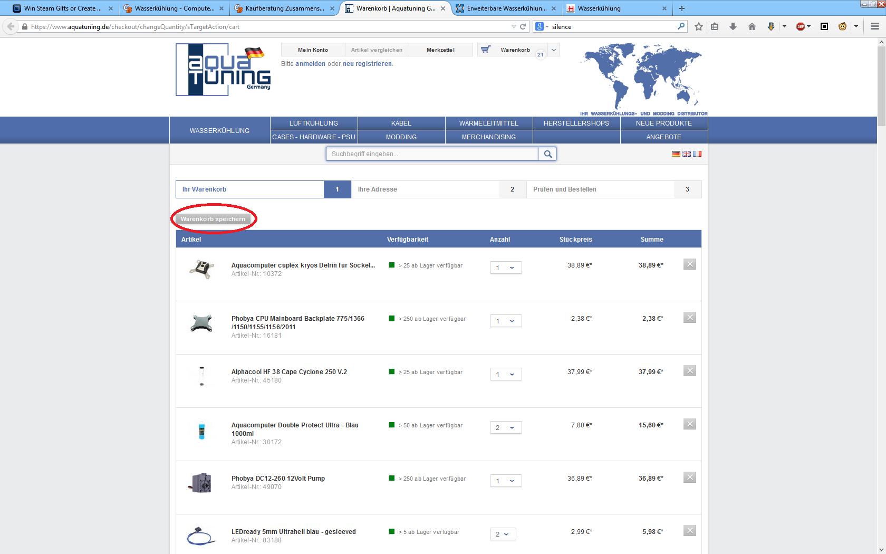Open the CASES - HARDWARE - PSU menu
886x554 pixels.
(314, 137)
